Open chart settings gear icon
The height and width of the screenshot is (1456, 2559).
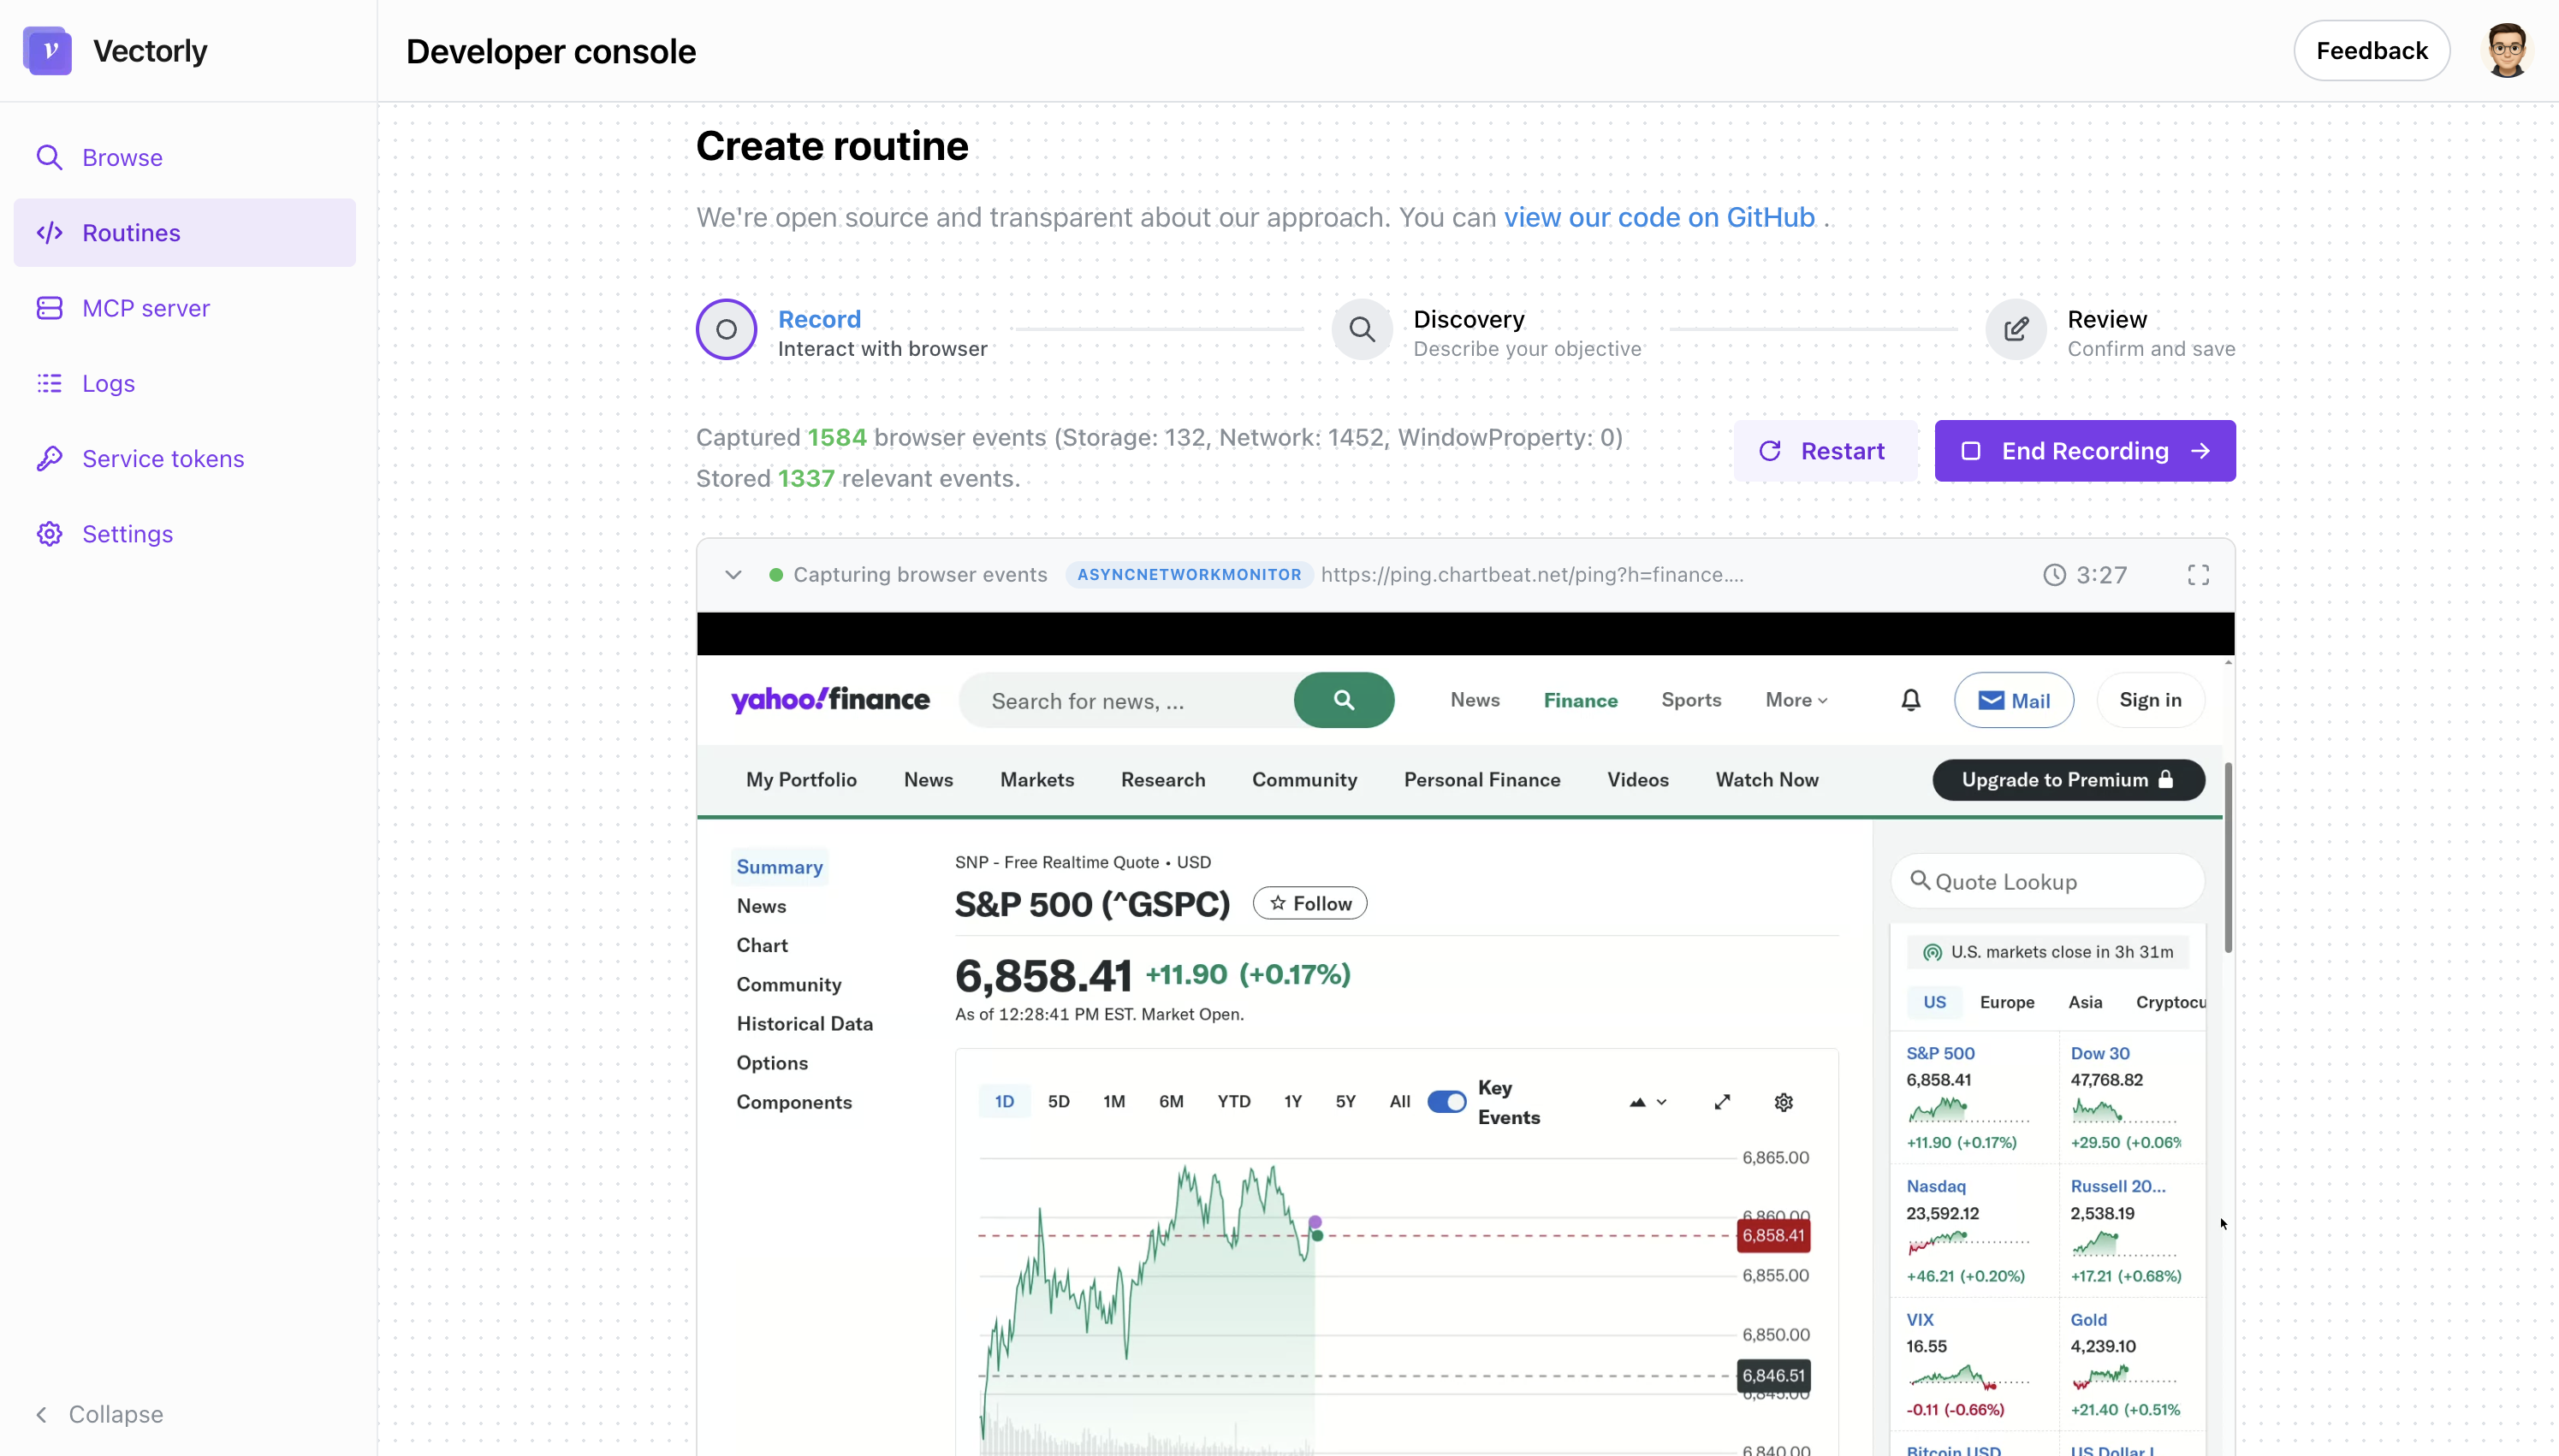pyautogui.click(x=1783, y=1102)
